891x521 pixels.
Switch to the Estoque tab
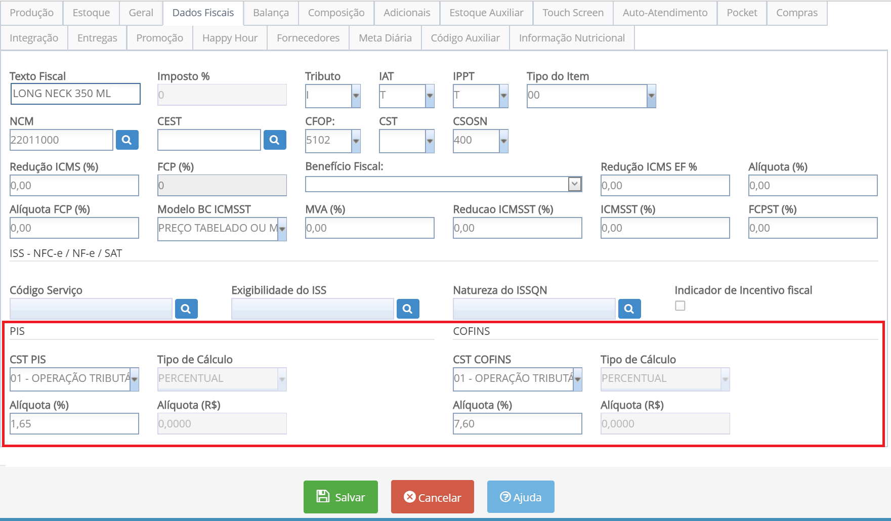click(91, 13)
